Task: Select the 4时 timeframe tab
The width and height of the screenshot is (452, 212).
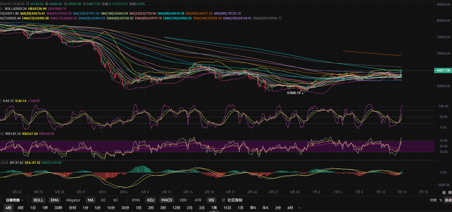Action: (9, 208)
